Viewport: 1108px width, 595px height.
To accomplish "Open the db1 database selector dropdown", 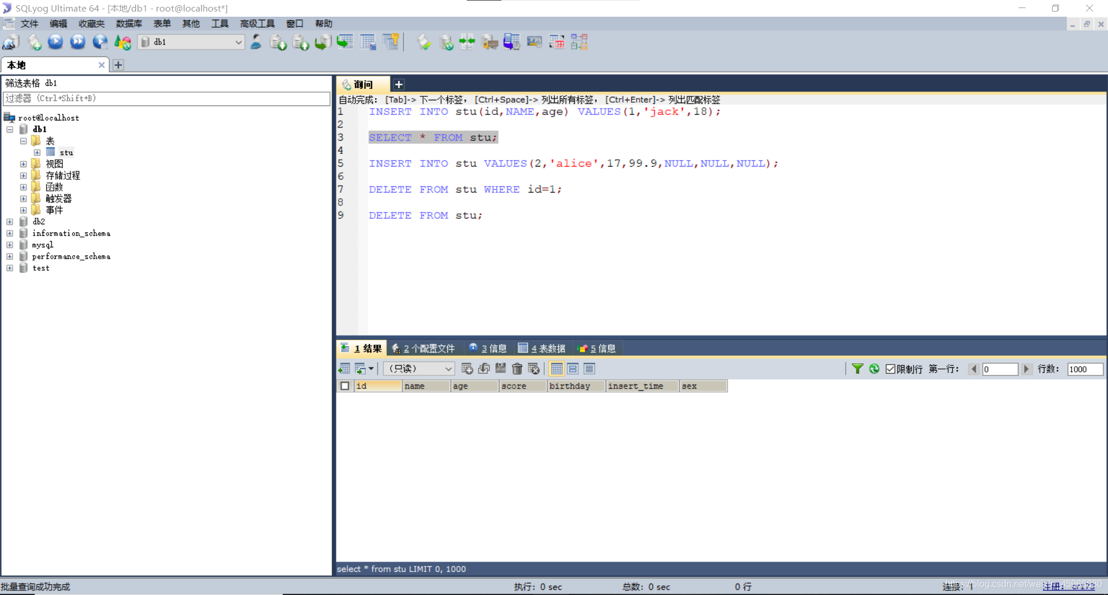I will point(191,42).
